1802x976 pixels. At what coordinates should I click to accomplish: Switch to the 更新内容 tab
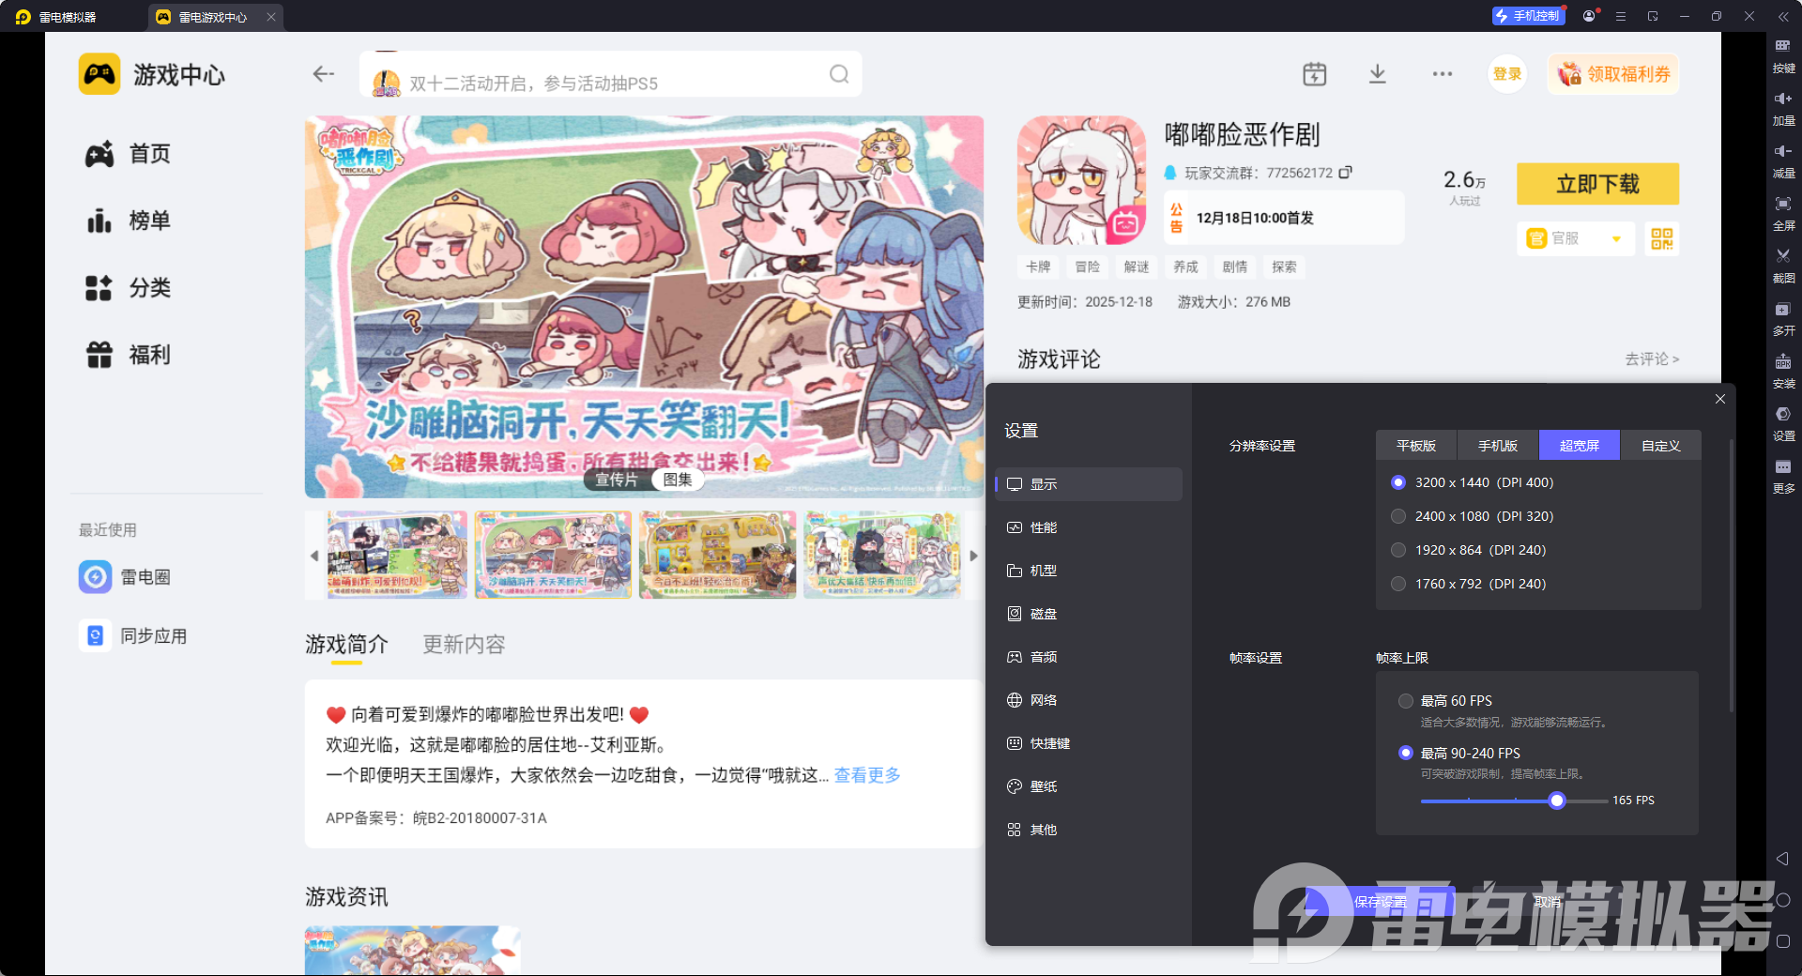[463, 645]
